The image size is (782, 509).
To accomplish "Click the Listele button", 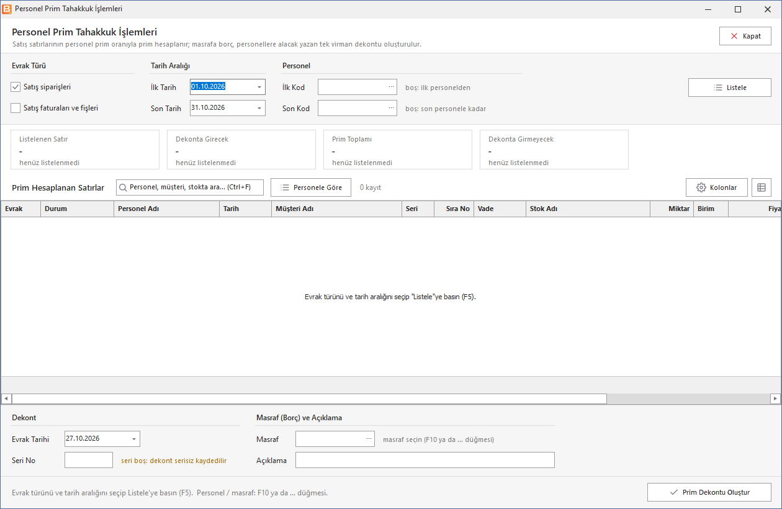I will [730, 88].
